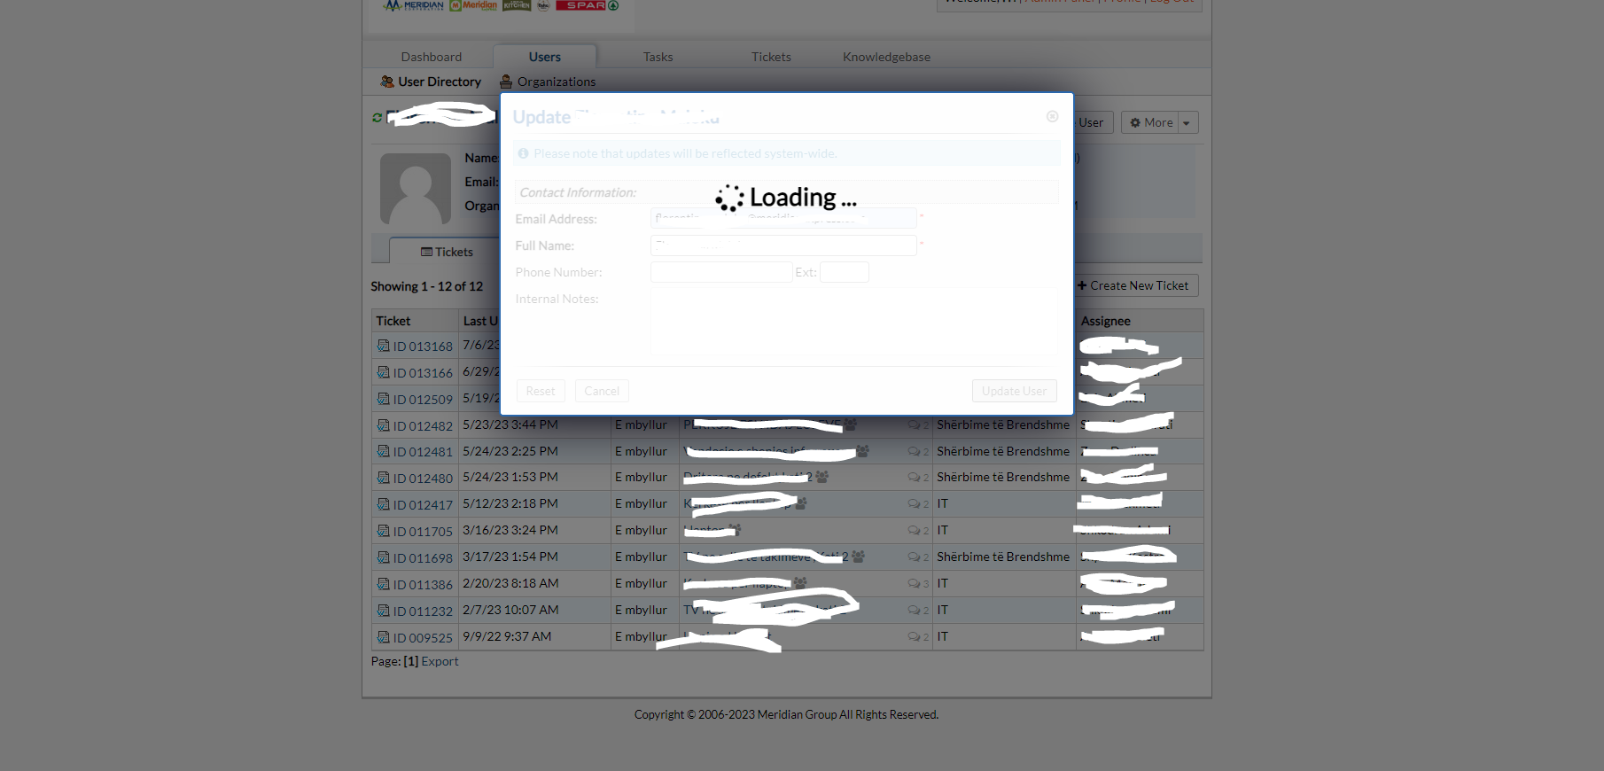Switch to the Dashboard tab
This screenshot has height=771, width=1604.
click(431, 57)
